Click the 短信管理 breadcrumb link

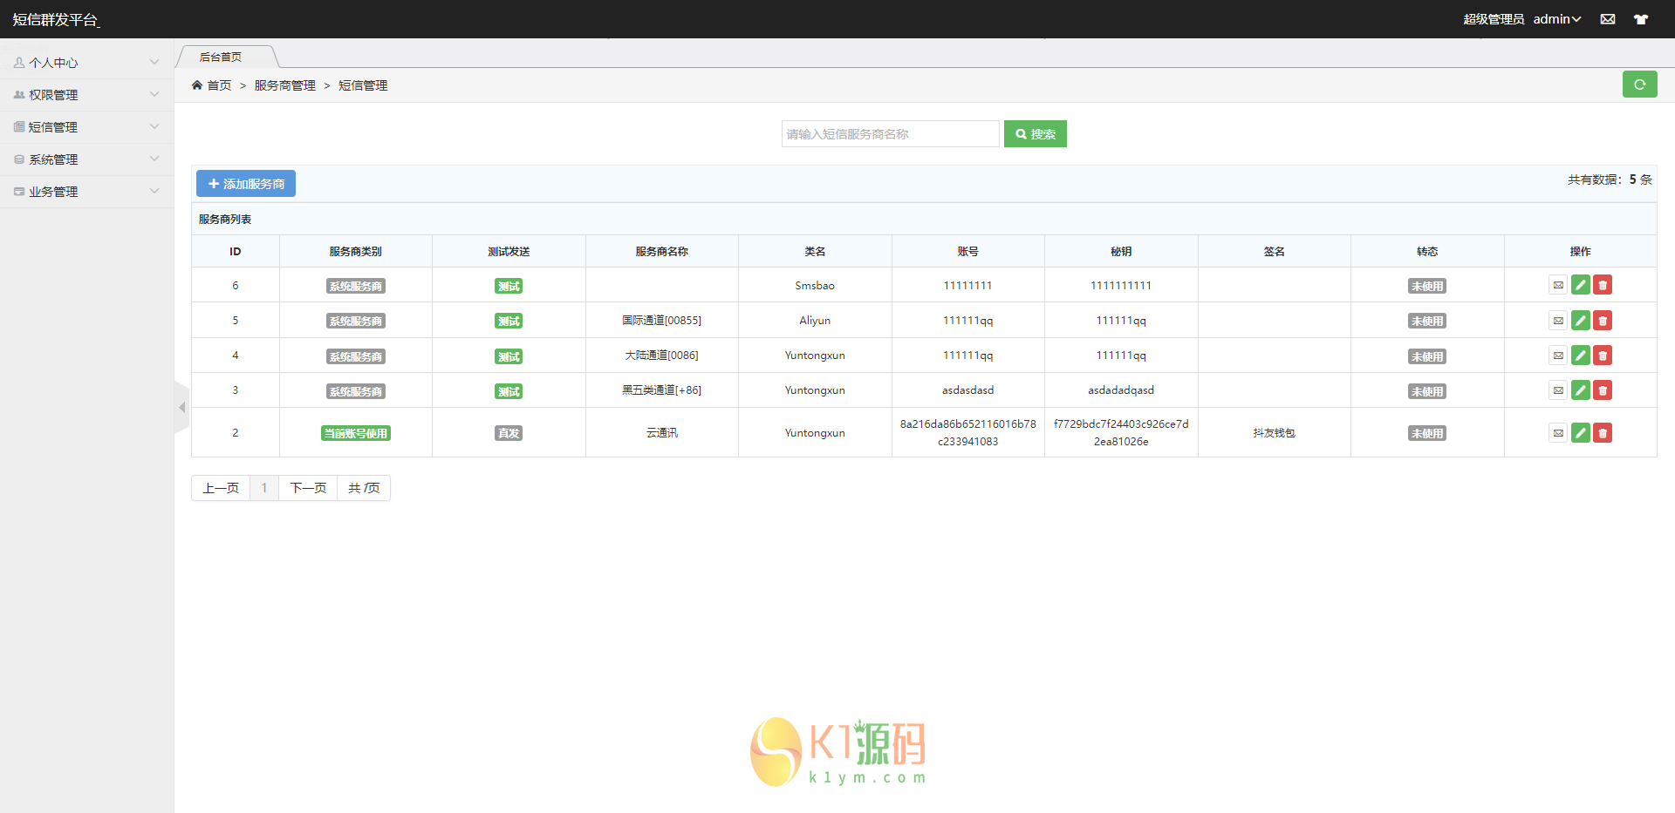[x=363, y=85]
